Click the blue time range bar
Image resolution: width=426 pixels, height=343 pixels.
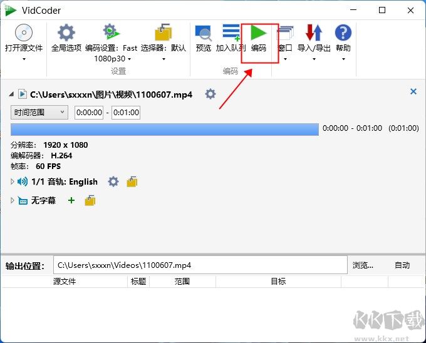(x=165, y=130)
